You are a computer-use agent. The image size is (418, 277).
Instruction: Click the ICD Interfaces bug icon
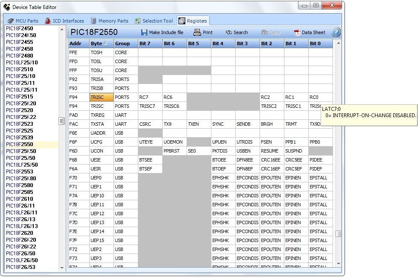48,21
